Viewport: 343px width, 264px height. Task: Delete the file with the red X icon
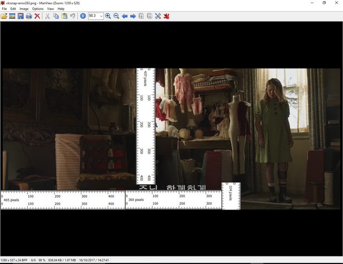37,16
